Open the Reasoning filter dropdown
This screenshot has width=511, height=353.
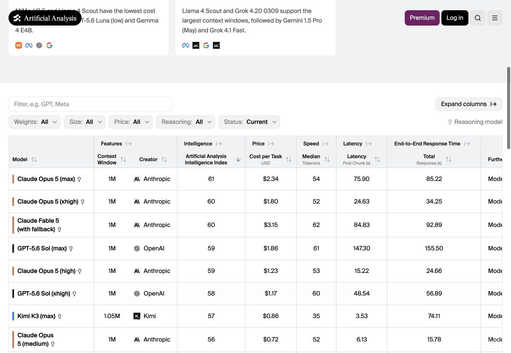tap(185, 122)
